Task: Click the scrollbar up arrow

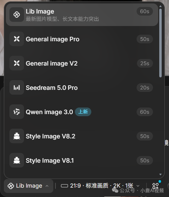Action: pos(160,6)
